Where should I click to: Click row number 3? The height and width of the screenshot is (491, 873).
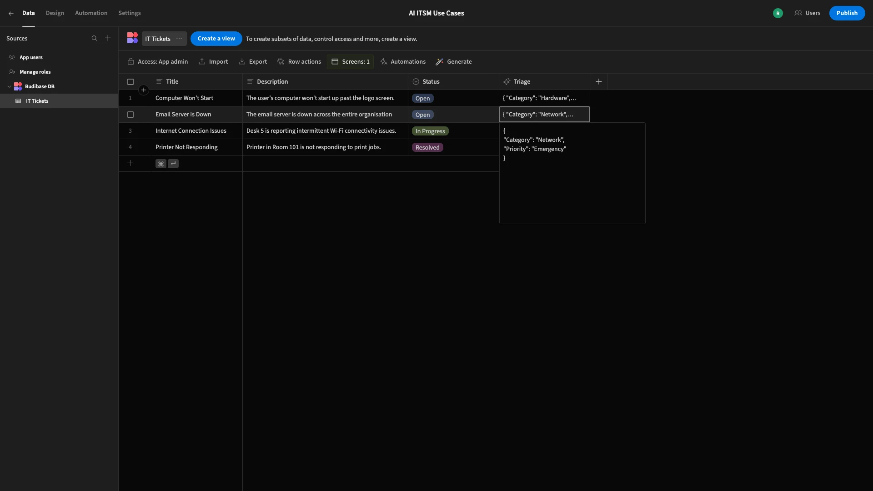point(130,131)
